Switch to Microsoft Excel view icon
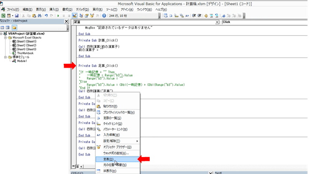309x174 pixels. 3,15
